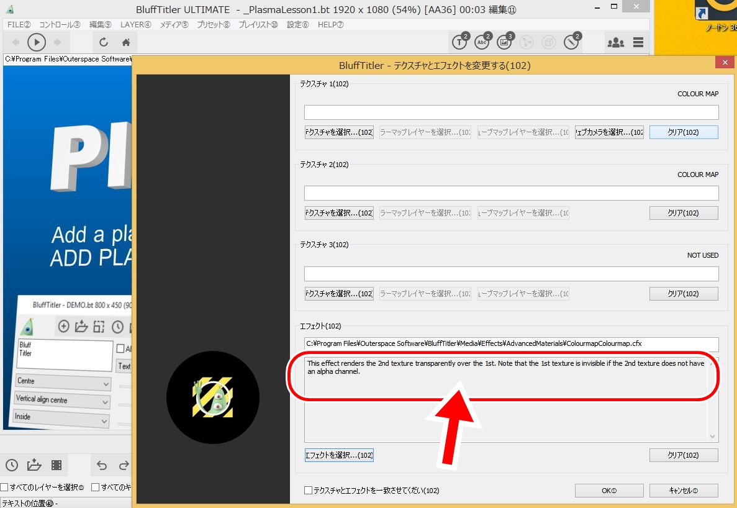Open the 設定 menu
This screenshot has width=737, height=508.
(297, 24)
